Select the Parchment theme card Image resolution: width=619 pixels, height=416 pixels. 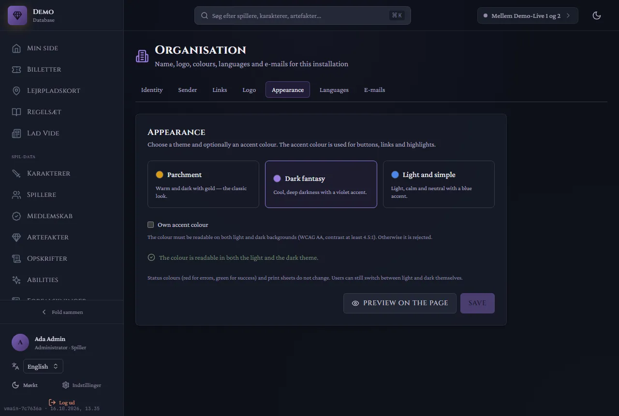[203, 184]
